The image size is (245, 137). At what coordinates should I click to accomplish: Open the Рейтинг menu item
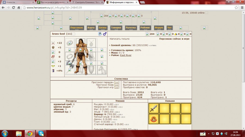click(x=145, y=28)
